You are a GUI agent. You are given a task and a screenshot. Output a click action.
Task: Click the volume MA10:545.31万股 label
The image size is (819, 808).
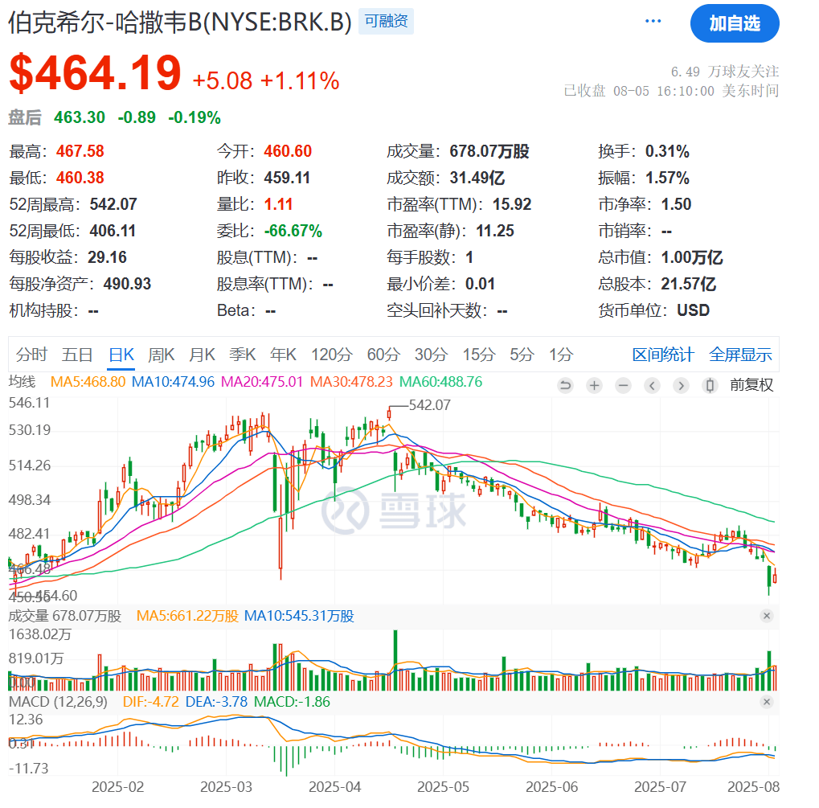pos(299,616)
